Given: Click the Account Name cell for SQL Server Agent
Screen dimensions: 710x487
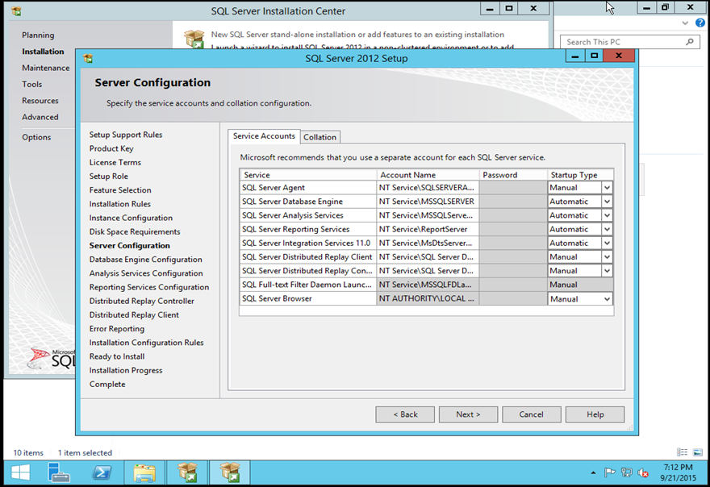Looking at the screenshot, I should tap(428, 188).
